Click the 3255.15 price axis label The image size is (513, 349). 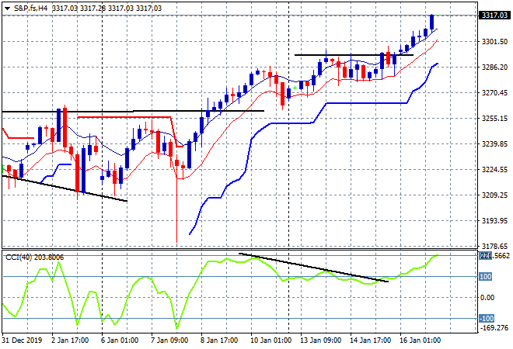click(494, 118)
